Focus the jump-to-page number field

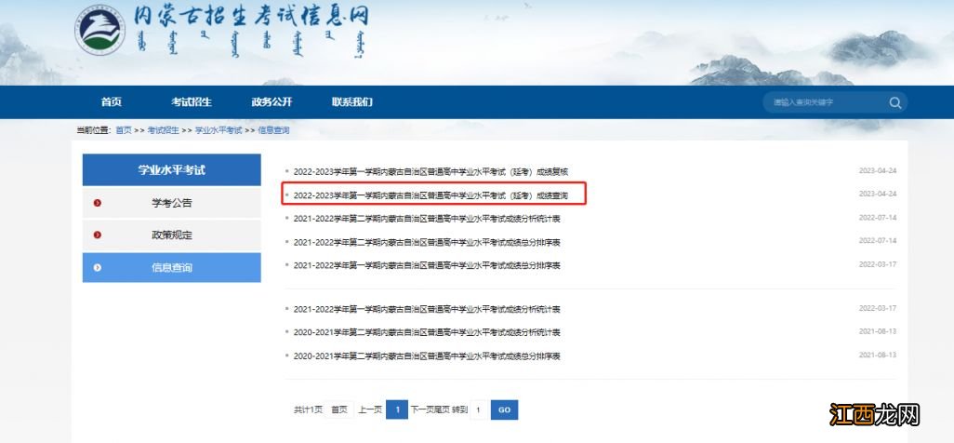coord(479,410)
